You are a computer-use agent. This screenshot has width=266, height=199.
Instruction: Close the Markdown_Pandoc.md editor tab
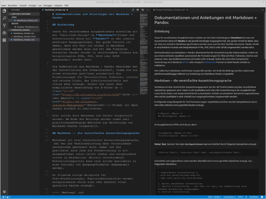(x=67, y=10)
